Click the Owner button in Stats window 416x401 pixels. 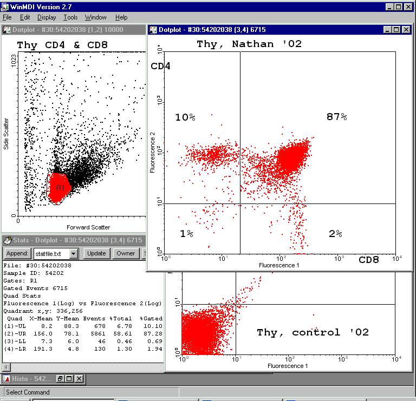click(x=126, y=253)
